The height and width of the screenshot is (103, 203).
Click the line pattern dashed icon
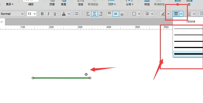click(x=189, y=14)
